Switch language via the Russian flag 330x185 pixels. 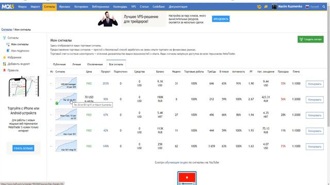tap(307, 7)
